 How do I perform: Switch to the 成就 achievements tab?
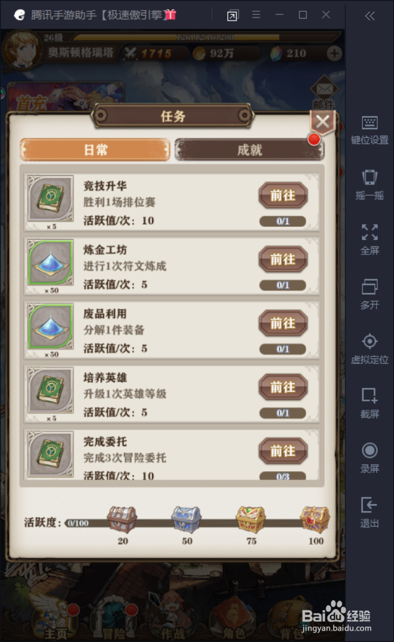(250, 150)
